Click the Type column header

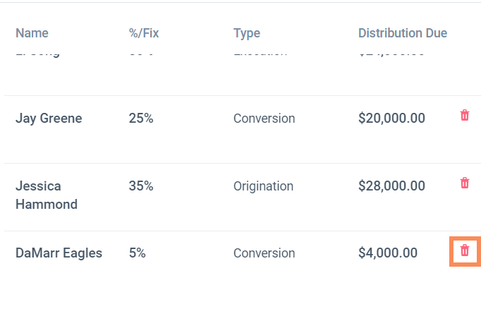pos(247,33)
